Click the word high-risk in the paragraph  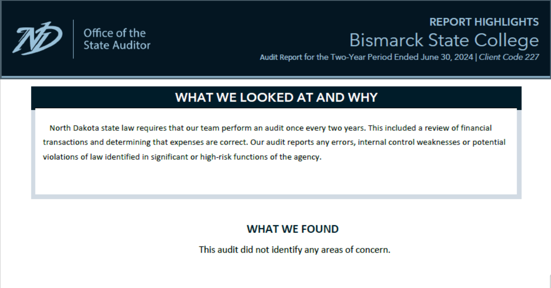pos(215,157)
